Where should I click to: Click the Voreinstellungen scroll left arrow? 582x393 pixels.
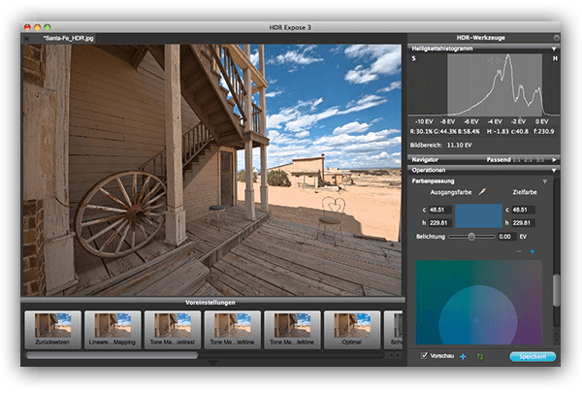(391, 356)
